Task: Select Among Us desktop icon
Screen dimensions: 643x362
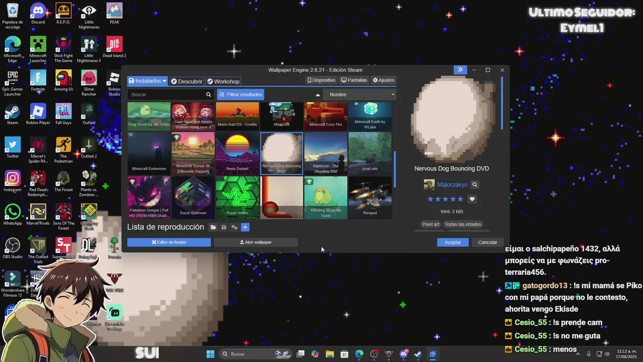Action: [63, 80]
